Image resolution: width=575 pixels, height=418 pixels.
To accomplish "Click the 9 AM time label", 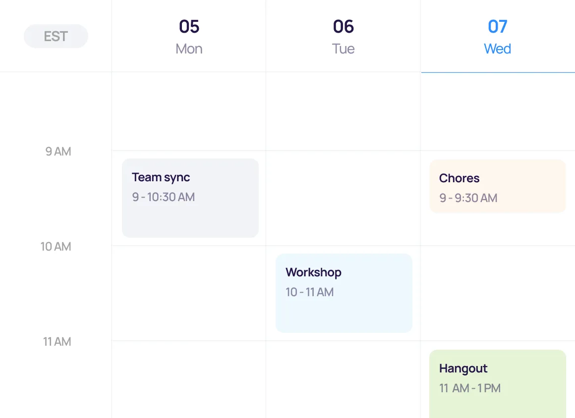I will pos(58,152).
